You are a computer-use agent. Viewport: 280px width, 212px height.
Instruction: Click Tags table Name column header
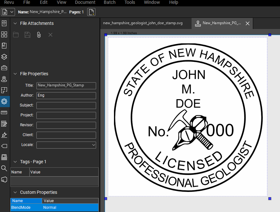20,172
